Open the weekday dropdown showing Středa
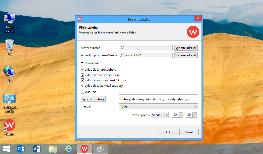The height and width of the screenshot is (154, 263). pos(159,115)
